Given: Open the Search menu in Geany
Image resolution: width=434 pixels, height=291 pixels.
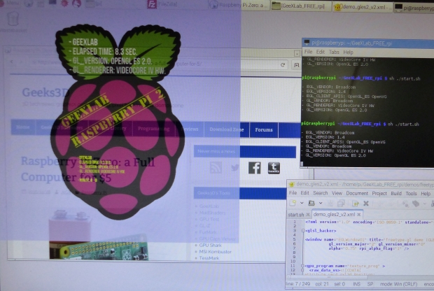Looking at the screenshot, I should [320, 193].
